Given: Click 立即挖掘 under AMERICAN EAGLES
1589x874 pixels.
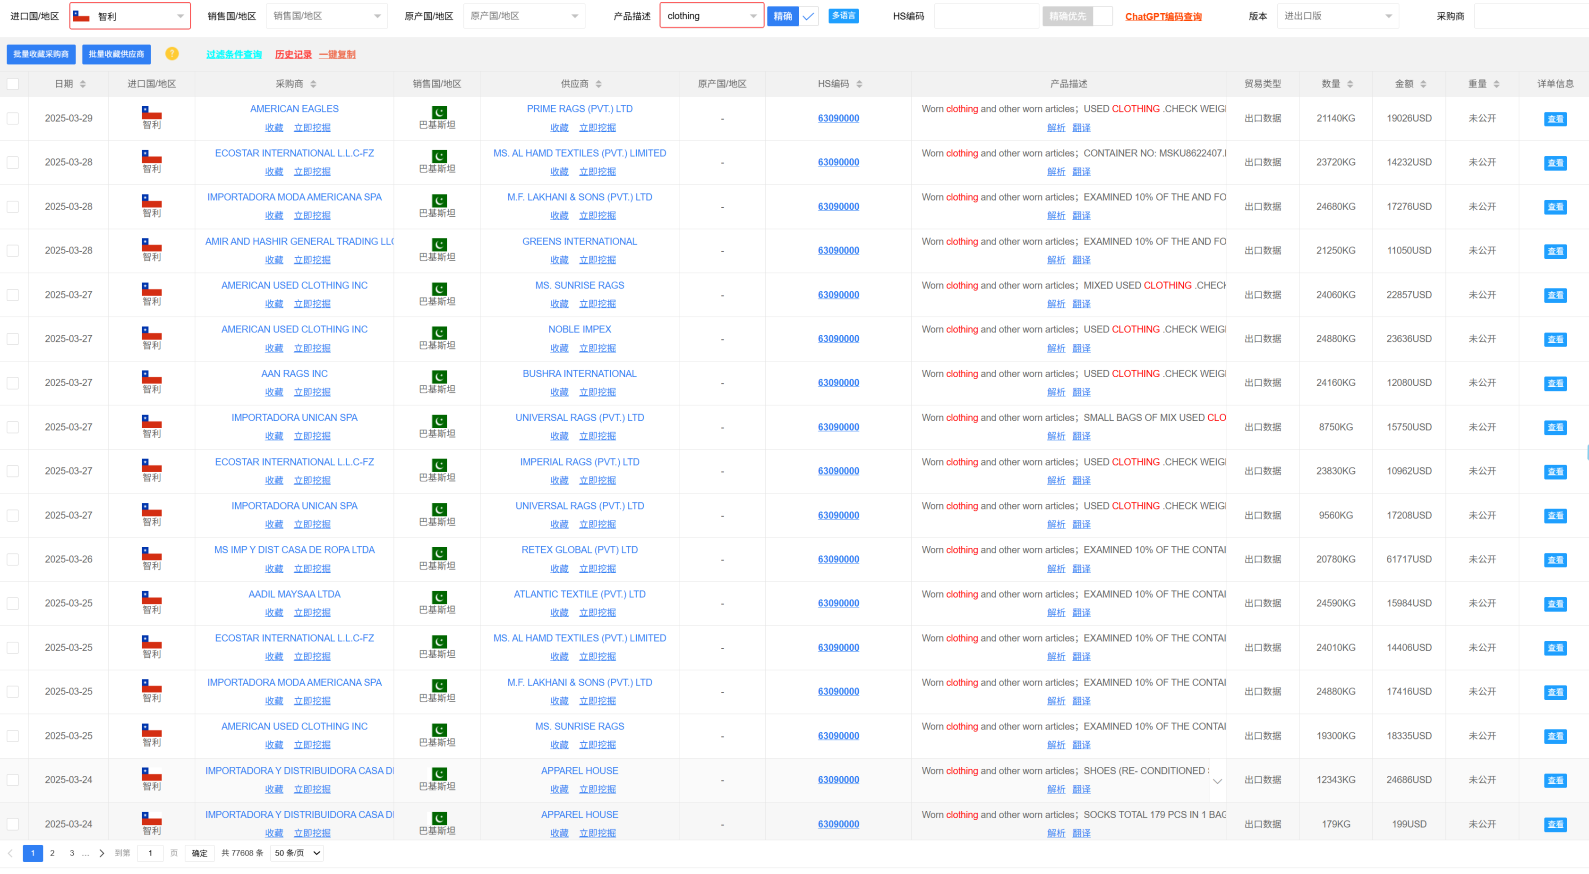Looking at the screenshot, I should 312,127.
